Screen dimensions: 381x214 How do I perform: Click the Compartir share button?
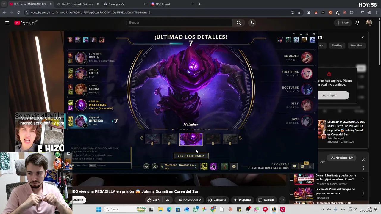217,200
